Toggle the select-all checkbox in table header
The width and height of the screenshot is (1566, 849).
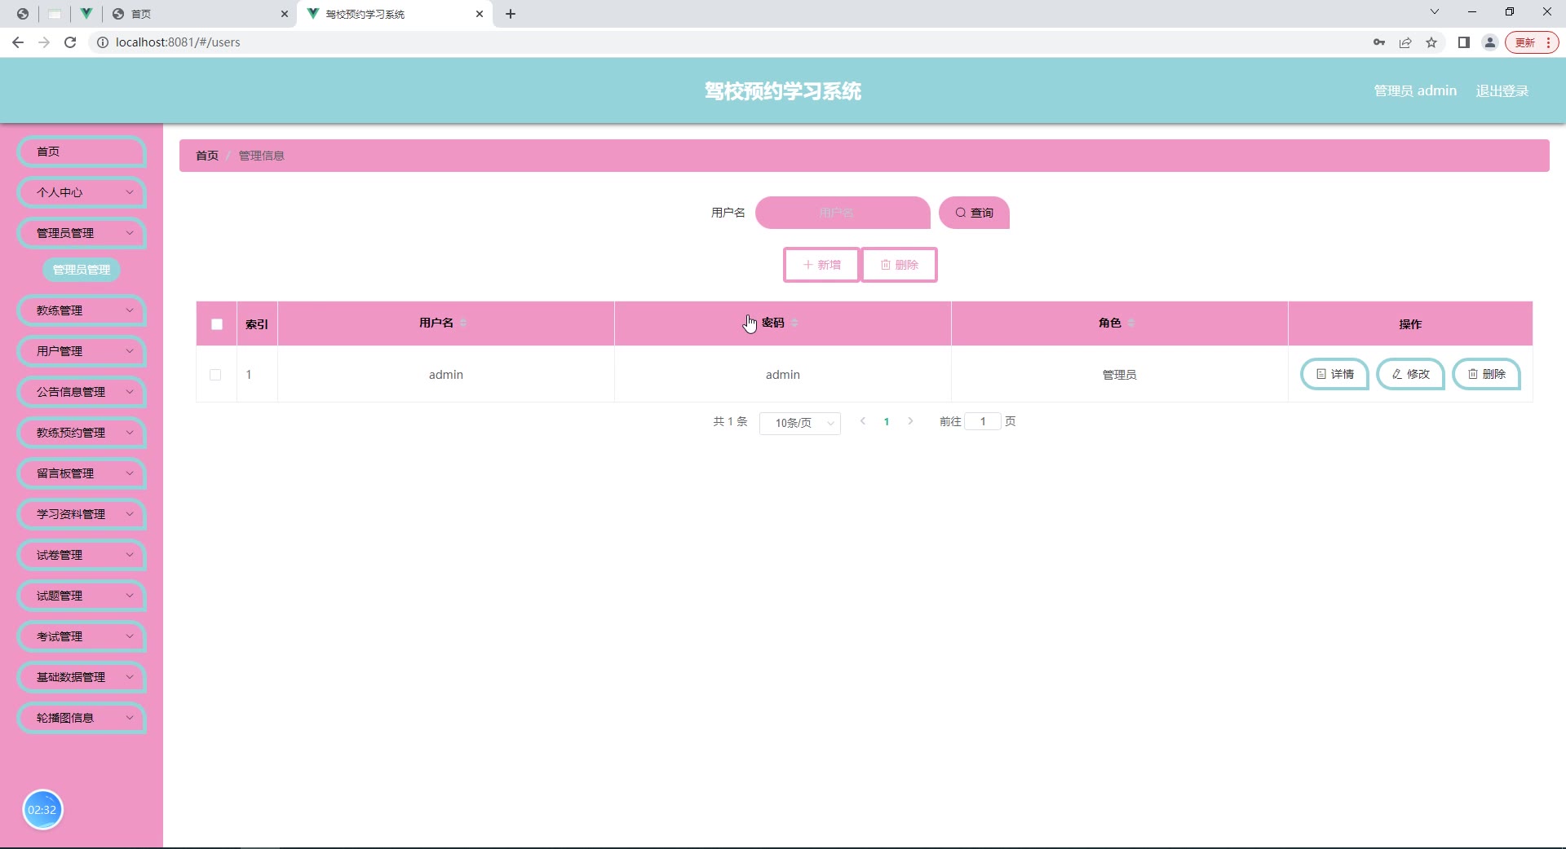pos(217,324)
